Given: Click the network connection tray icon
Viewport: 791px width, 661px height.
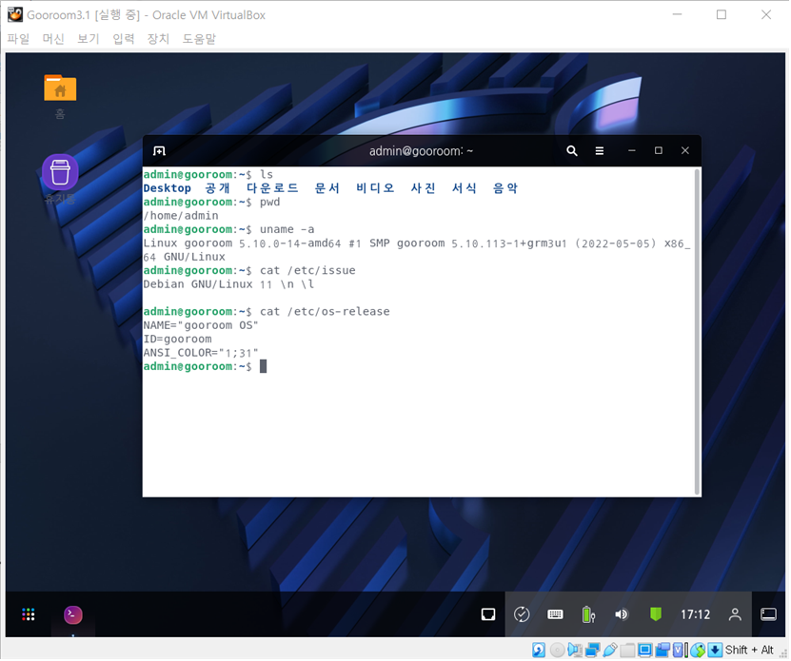Looking at the screenshot, I should 489,615.
